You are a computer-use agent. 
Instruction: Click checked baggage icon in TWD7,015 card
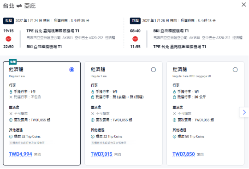[93, 97]
